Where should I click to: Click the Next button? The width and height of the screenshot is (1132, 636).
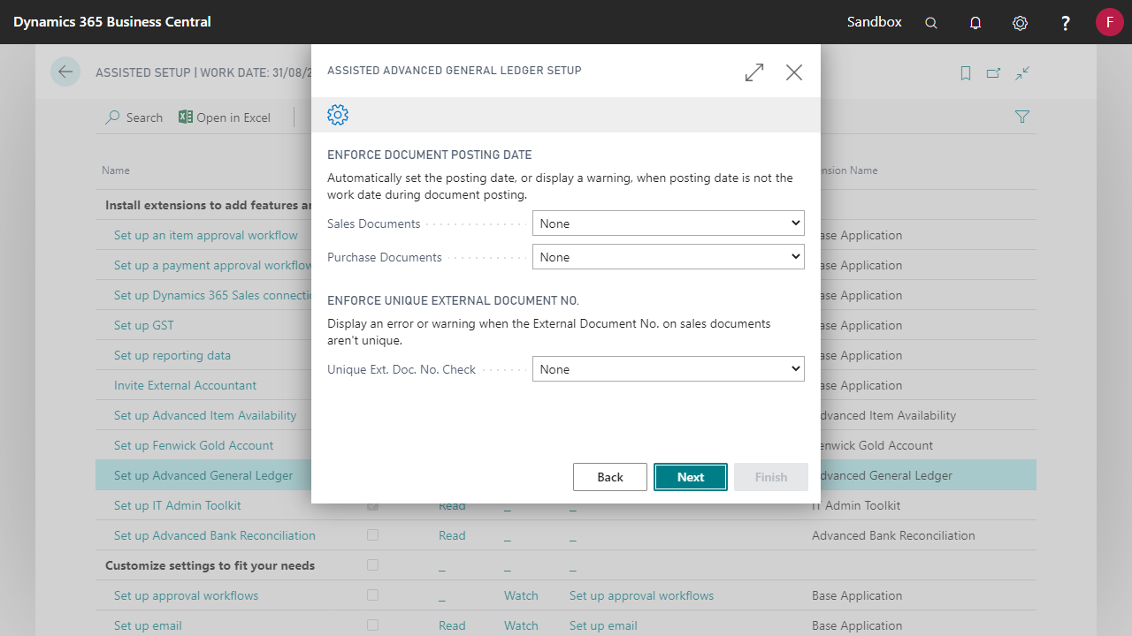[x=691, y=477]
